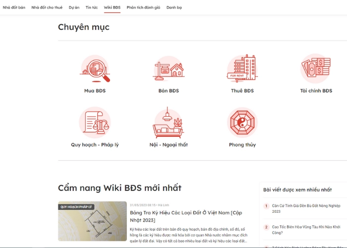Open the Tin tức menu item
Screen dimensions: 347x248
click(92, 7)
